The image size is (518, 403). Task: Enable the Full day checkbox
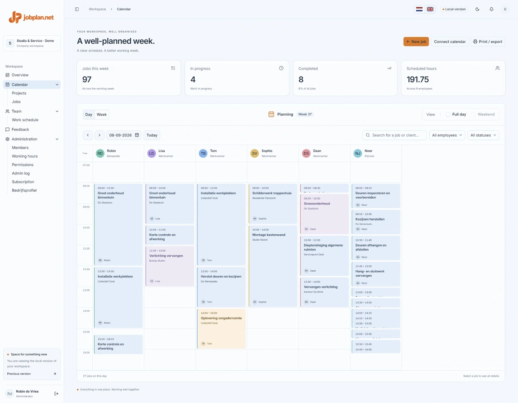tap(448, 115)
